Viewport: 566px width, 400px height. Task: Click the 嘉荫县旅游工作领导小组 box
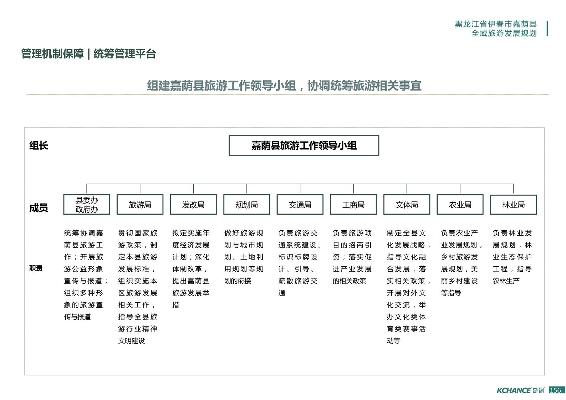point(304,145)
